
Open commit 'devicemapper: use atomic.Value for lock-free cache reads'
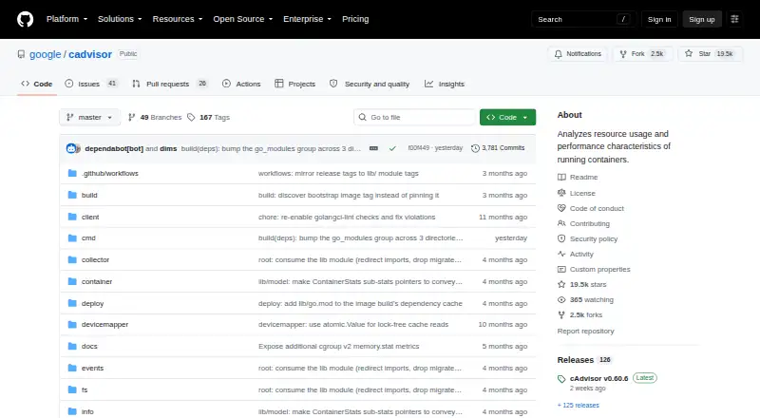[x=353, y=324]
